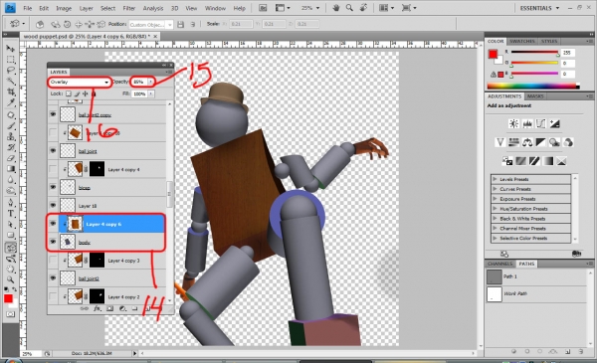
Task: Click the Curves adjustment icon
Action: point(540,123)
